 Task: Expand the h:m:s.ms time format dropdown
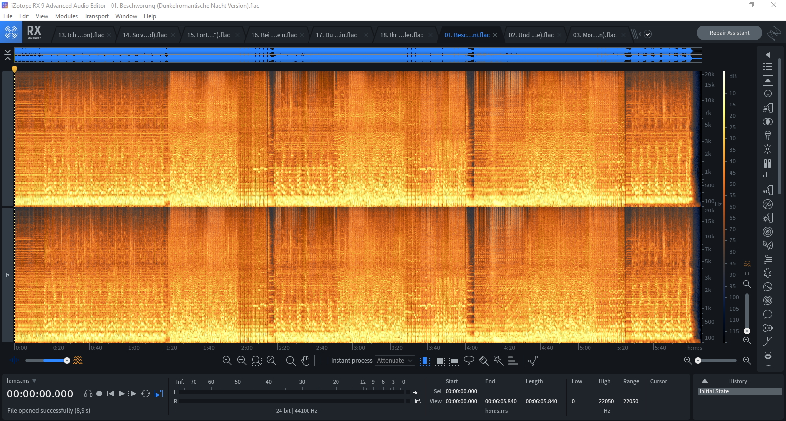34,381
